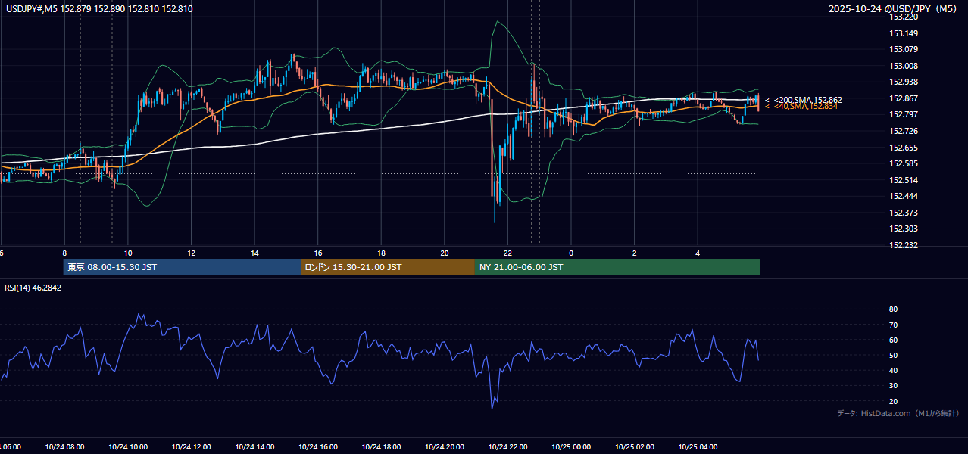Click the bottom time label 10/24 10:00
This screenshot has width=968, height=454.
click(128, 447)
